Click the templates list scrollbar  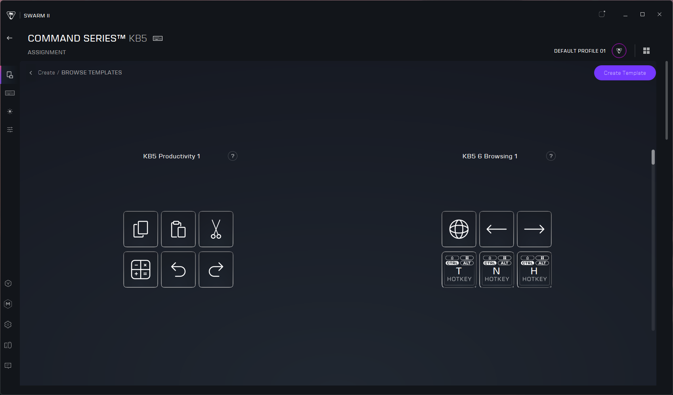point(653,157)
